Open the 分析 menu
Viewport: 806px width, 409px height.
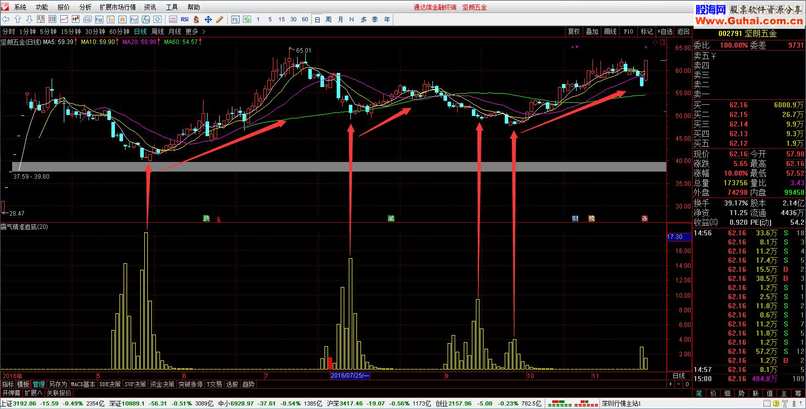click(x=86, y=7)
